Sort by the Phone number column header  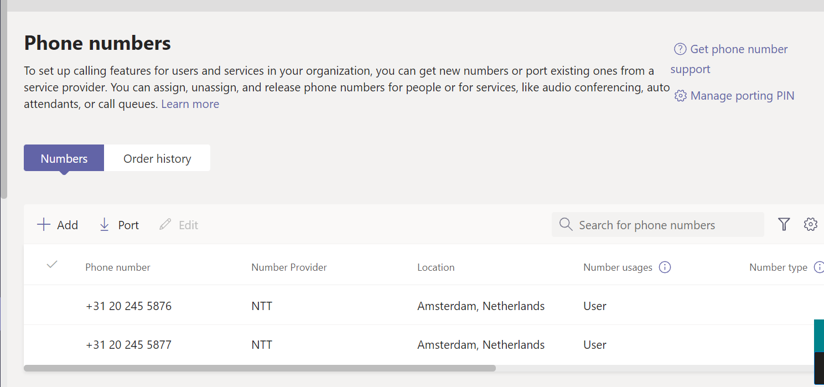(118, 267)
